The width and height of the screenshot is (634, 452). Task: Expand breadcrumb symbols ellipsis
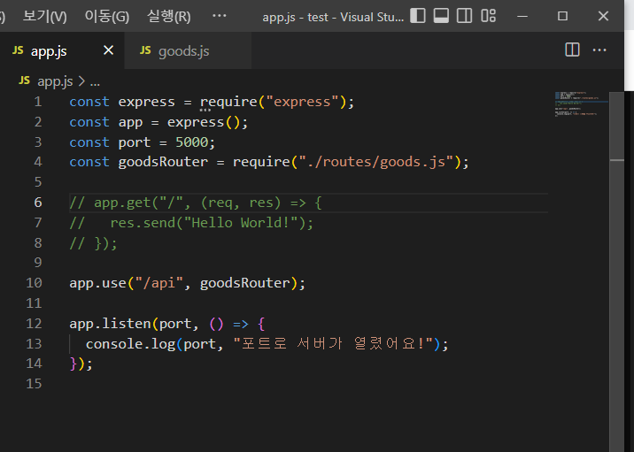95,82
